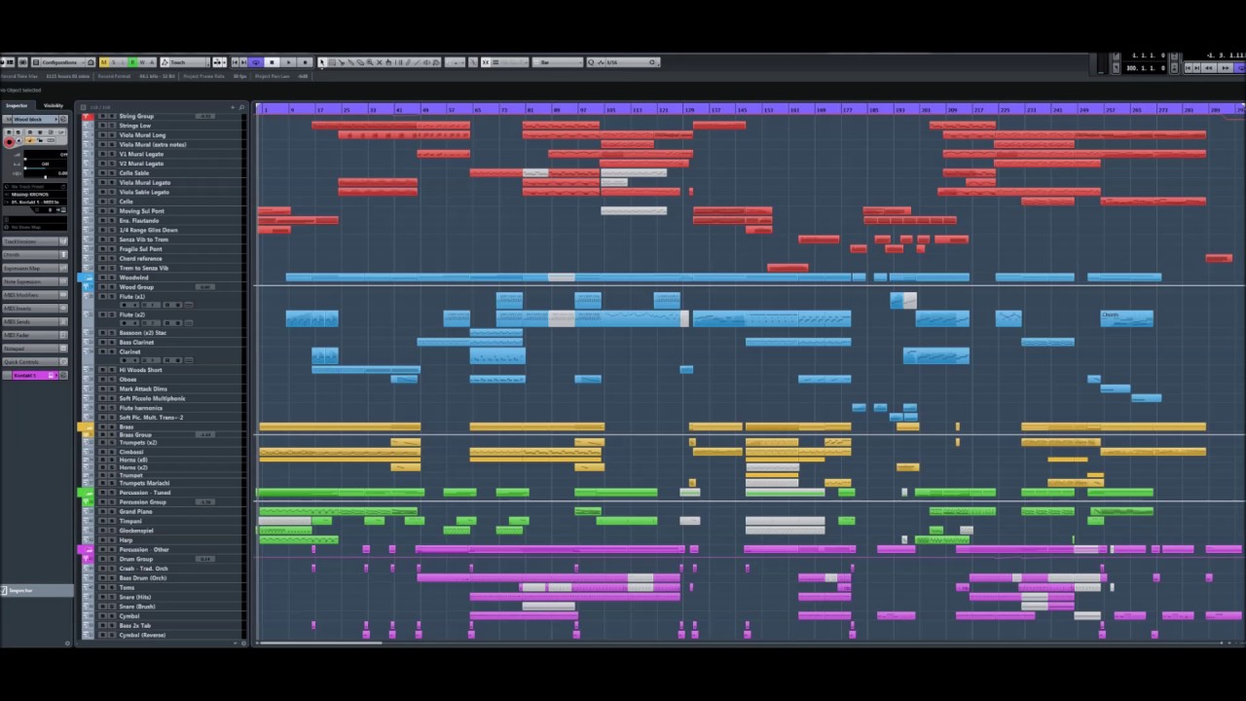Open the MIDI Fader inspector section

35,335
